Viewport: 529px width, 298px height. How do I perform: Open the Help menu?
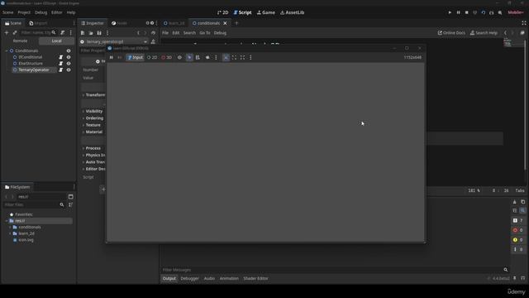coord(71,12)
